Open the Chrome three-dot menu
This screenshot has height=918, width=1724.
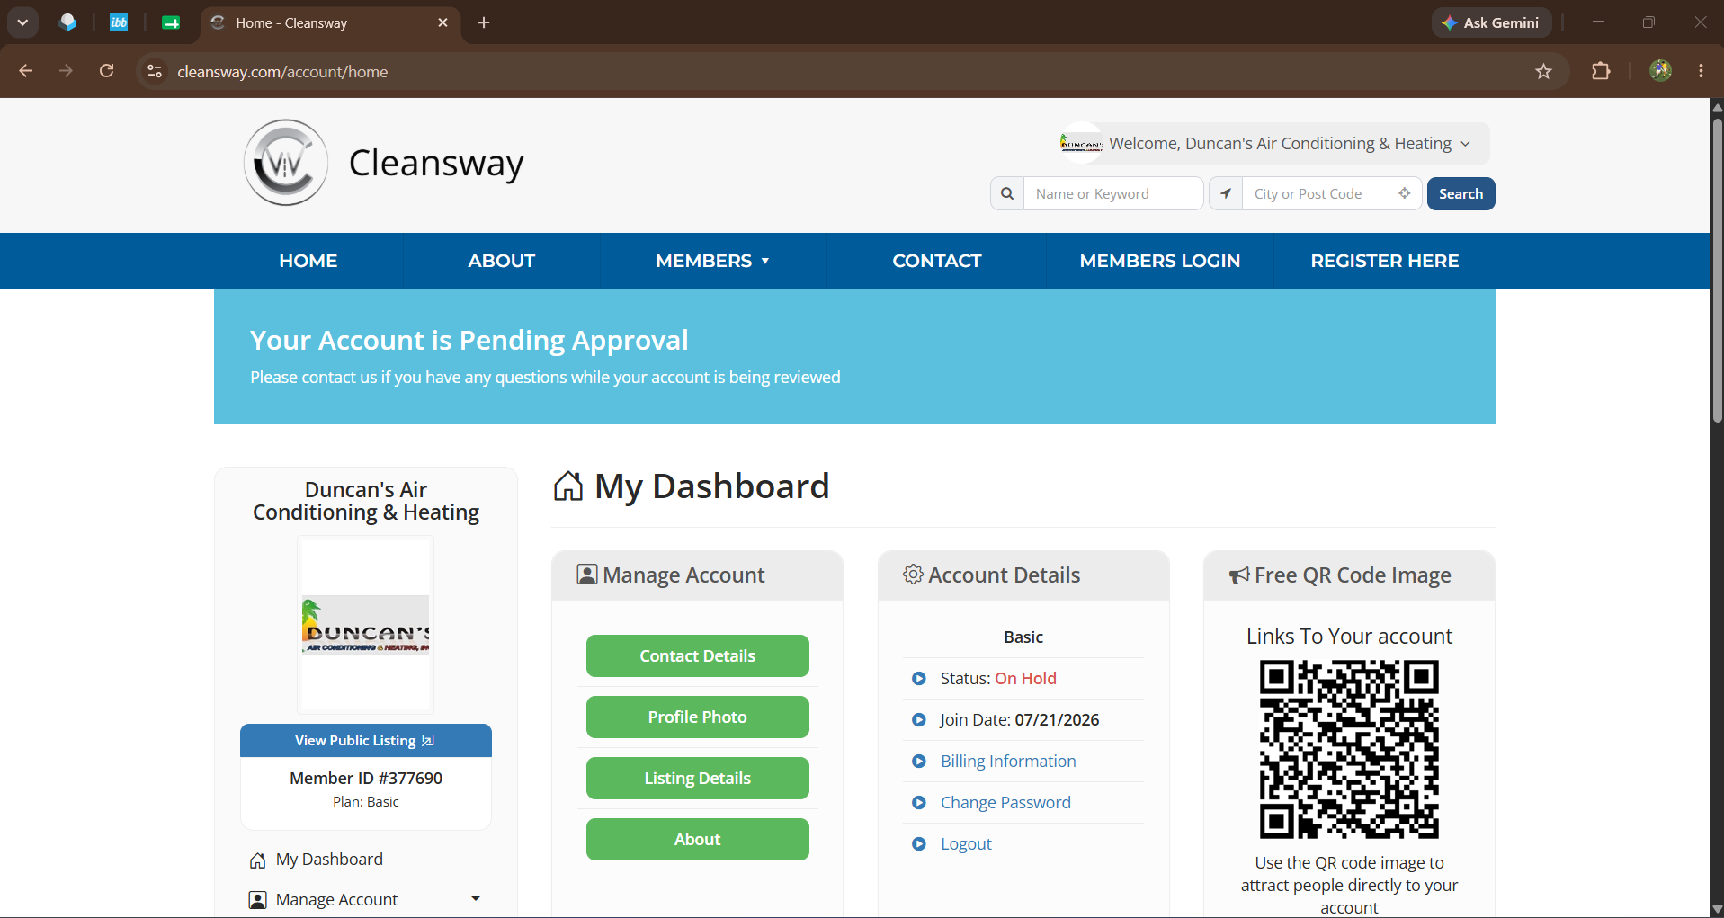pyautogui.click(x=1702, y=71)
